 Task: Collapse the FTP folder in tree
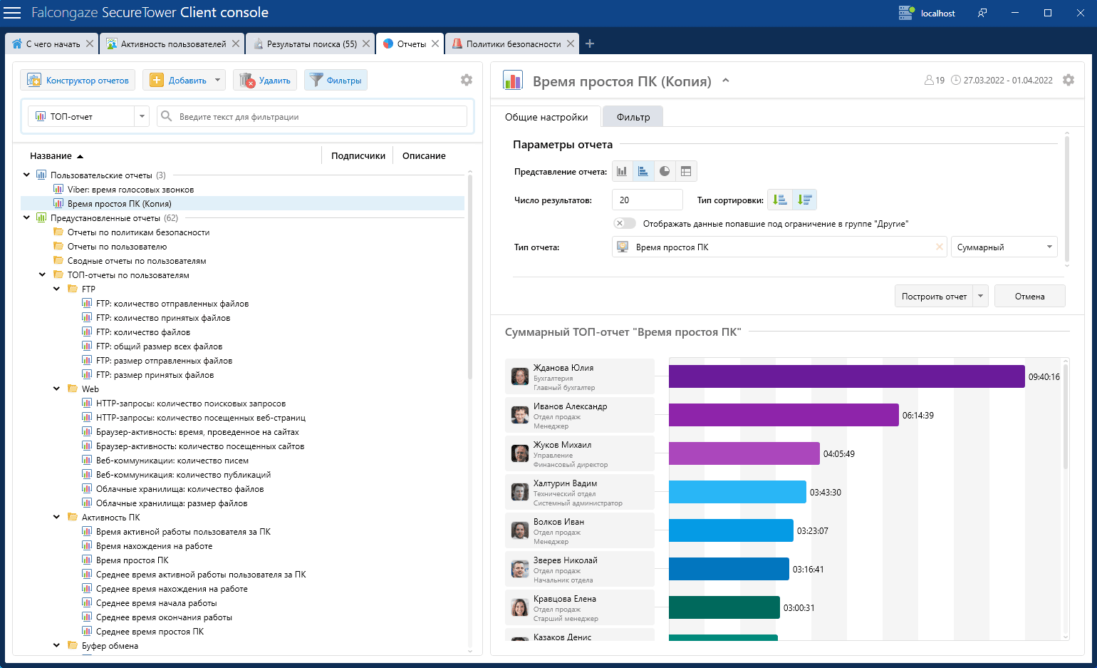tap(57, 289)
